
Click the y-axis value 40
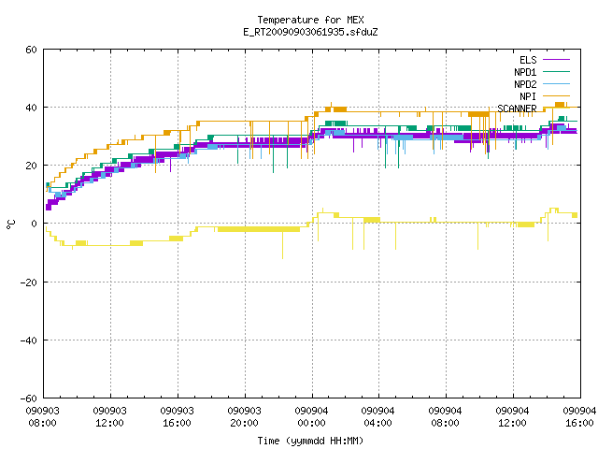click(31, 108)
